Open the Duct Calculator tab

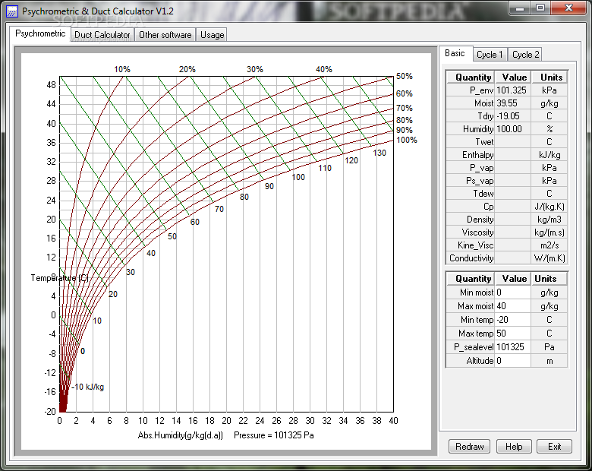click(102, 35)
